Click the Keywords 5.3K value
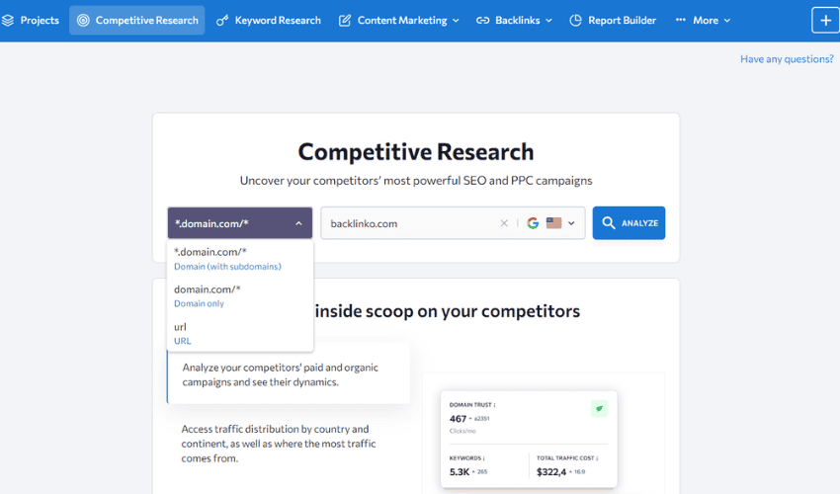 point(460,471)
